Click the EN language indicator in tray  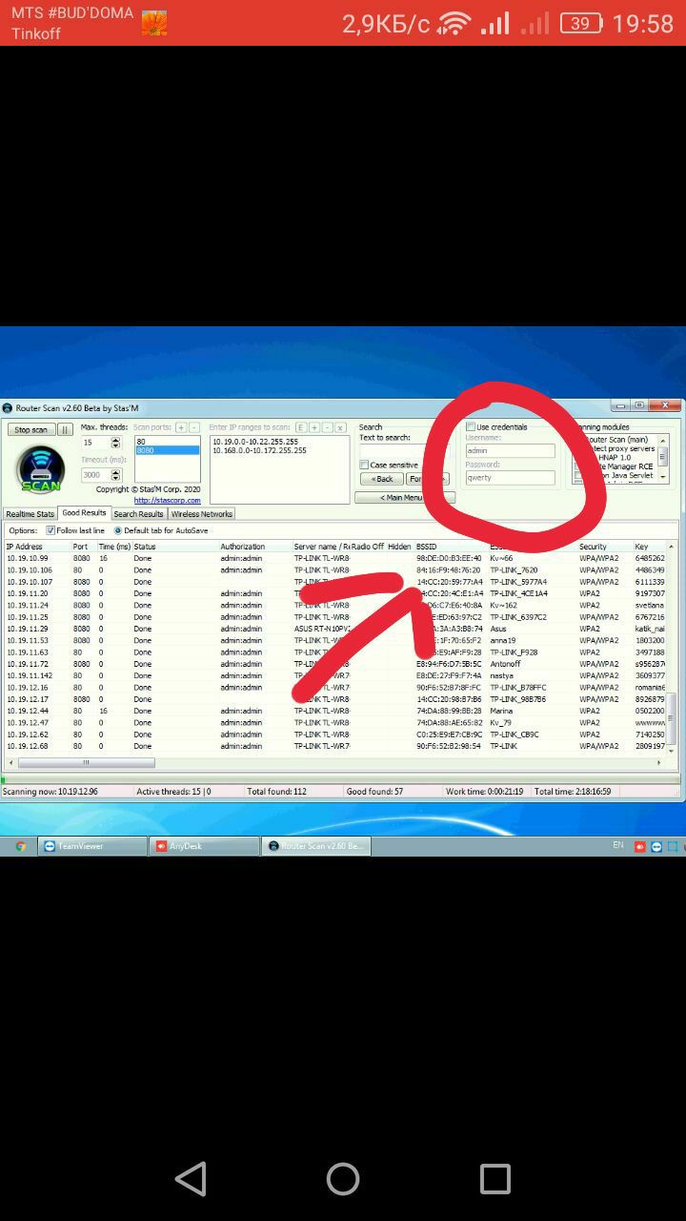[617, 845]
